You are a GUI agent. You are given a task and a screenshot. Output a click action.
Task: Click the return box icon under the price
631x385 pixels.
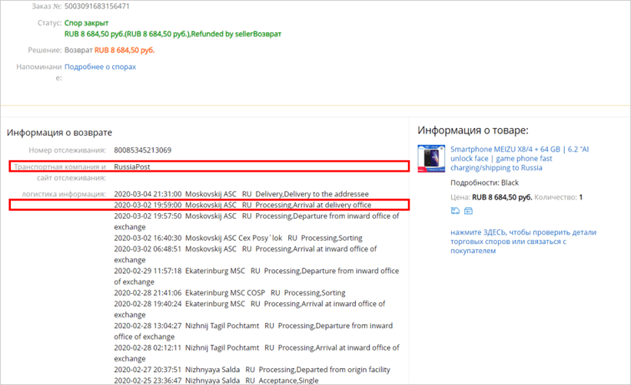(x=468, y=211)
